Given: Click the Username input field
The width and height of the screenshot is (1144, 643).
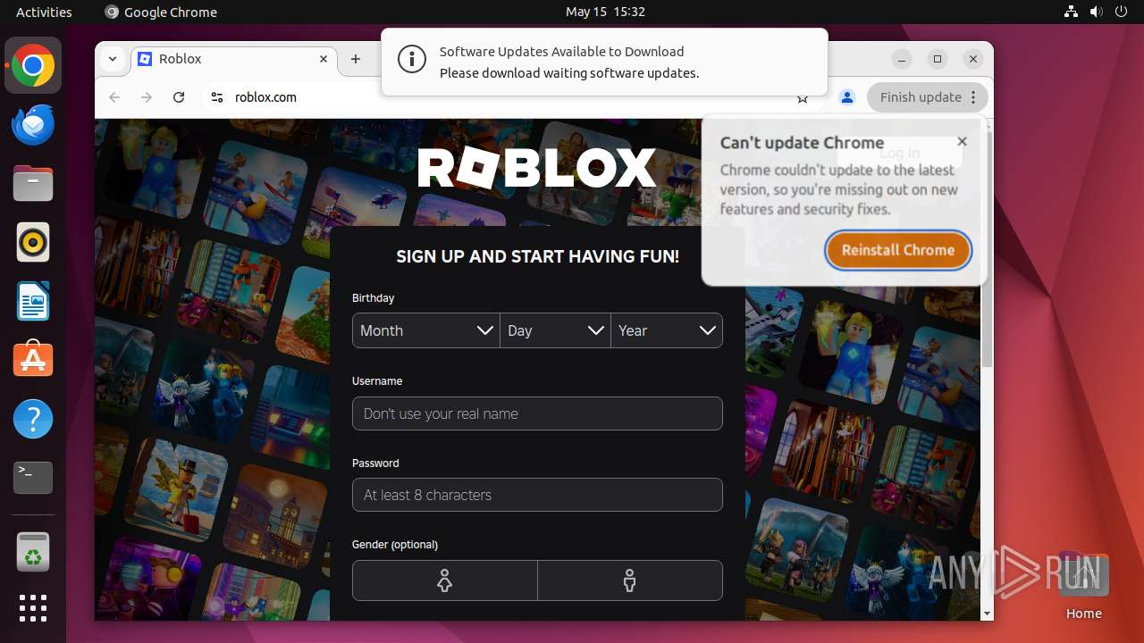Looking at the screenshot, I should coord(537,413).
